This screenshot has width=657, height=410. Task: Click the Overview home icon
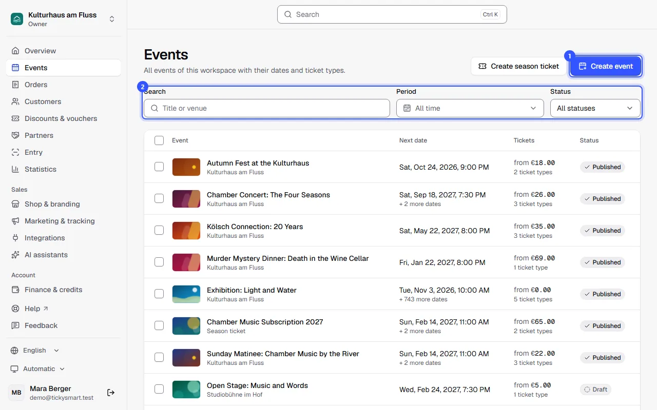(15, 51)
